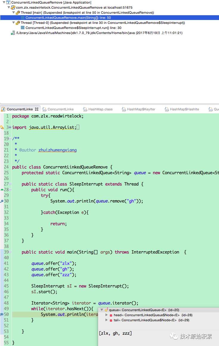Image resolution: width=219 pixels, height=346 pixels.
Task: Collapse the ConcurrentLinkedQueueRemove [Java Application] launch node
Action: pyautogui.click(x=4, y=2)
